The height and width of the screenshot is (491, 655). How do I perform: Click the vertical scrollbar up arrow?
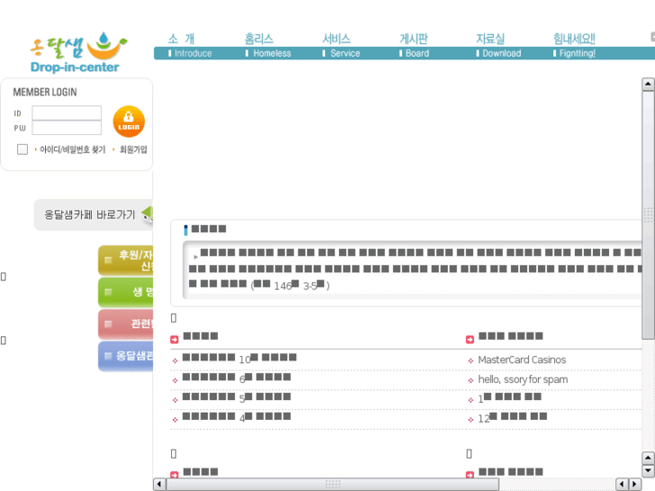(x=648, y=85)
